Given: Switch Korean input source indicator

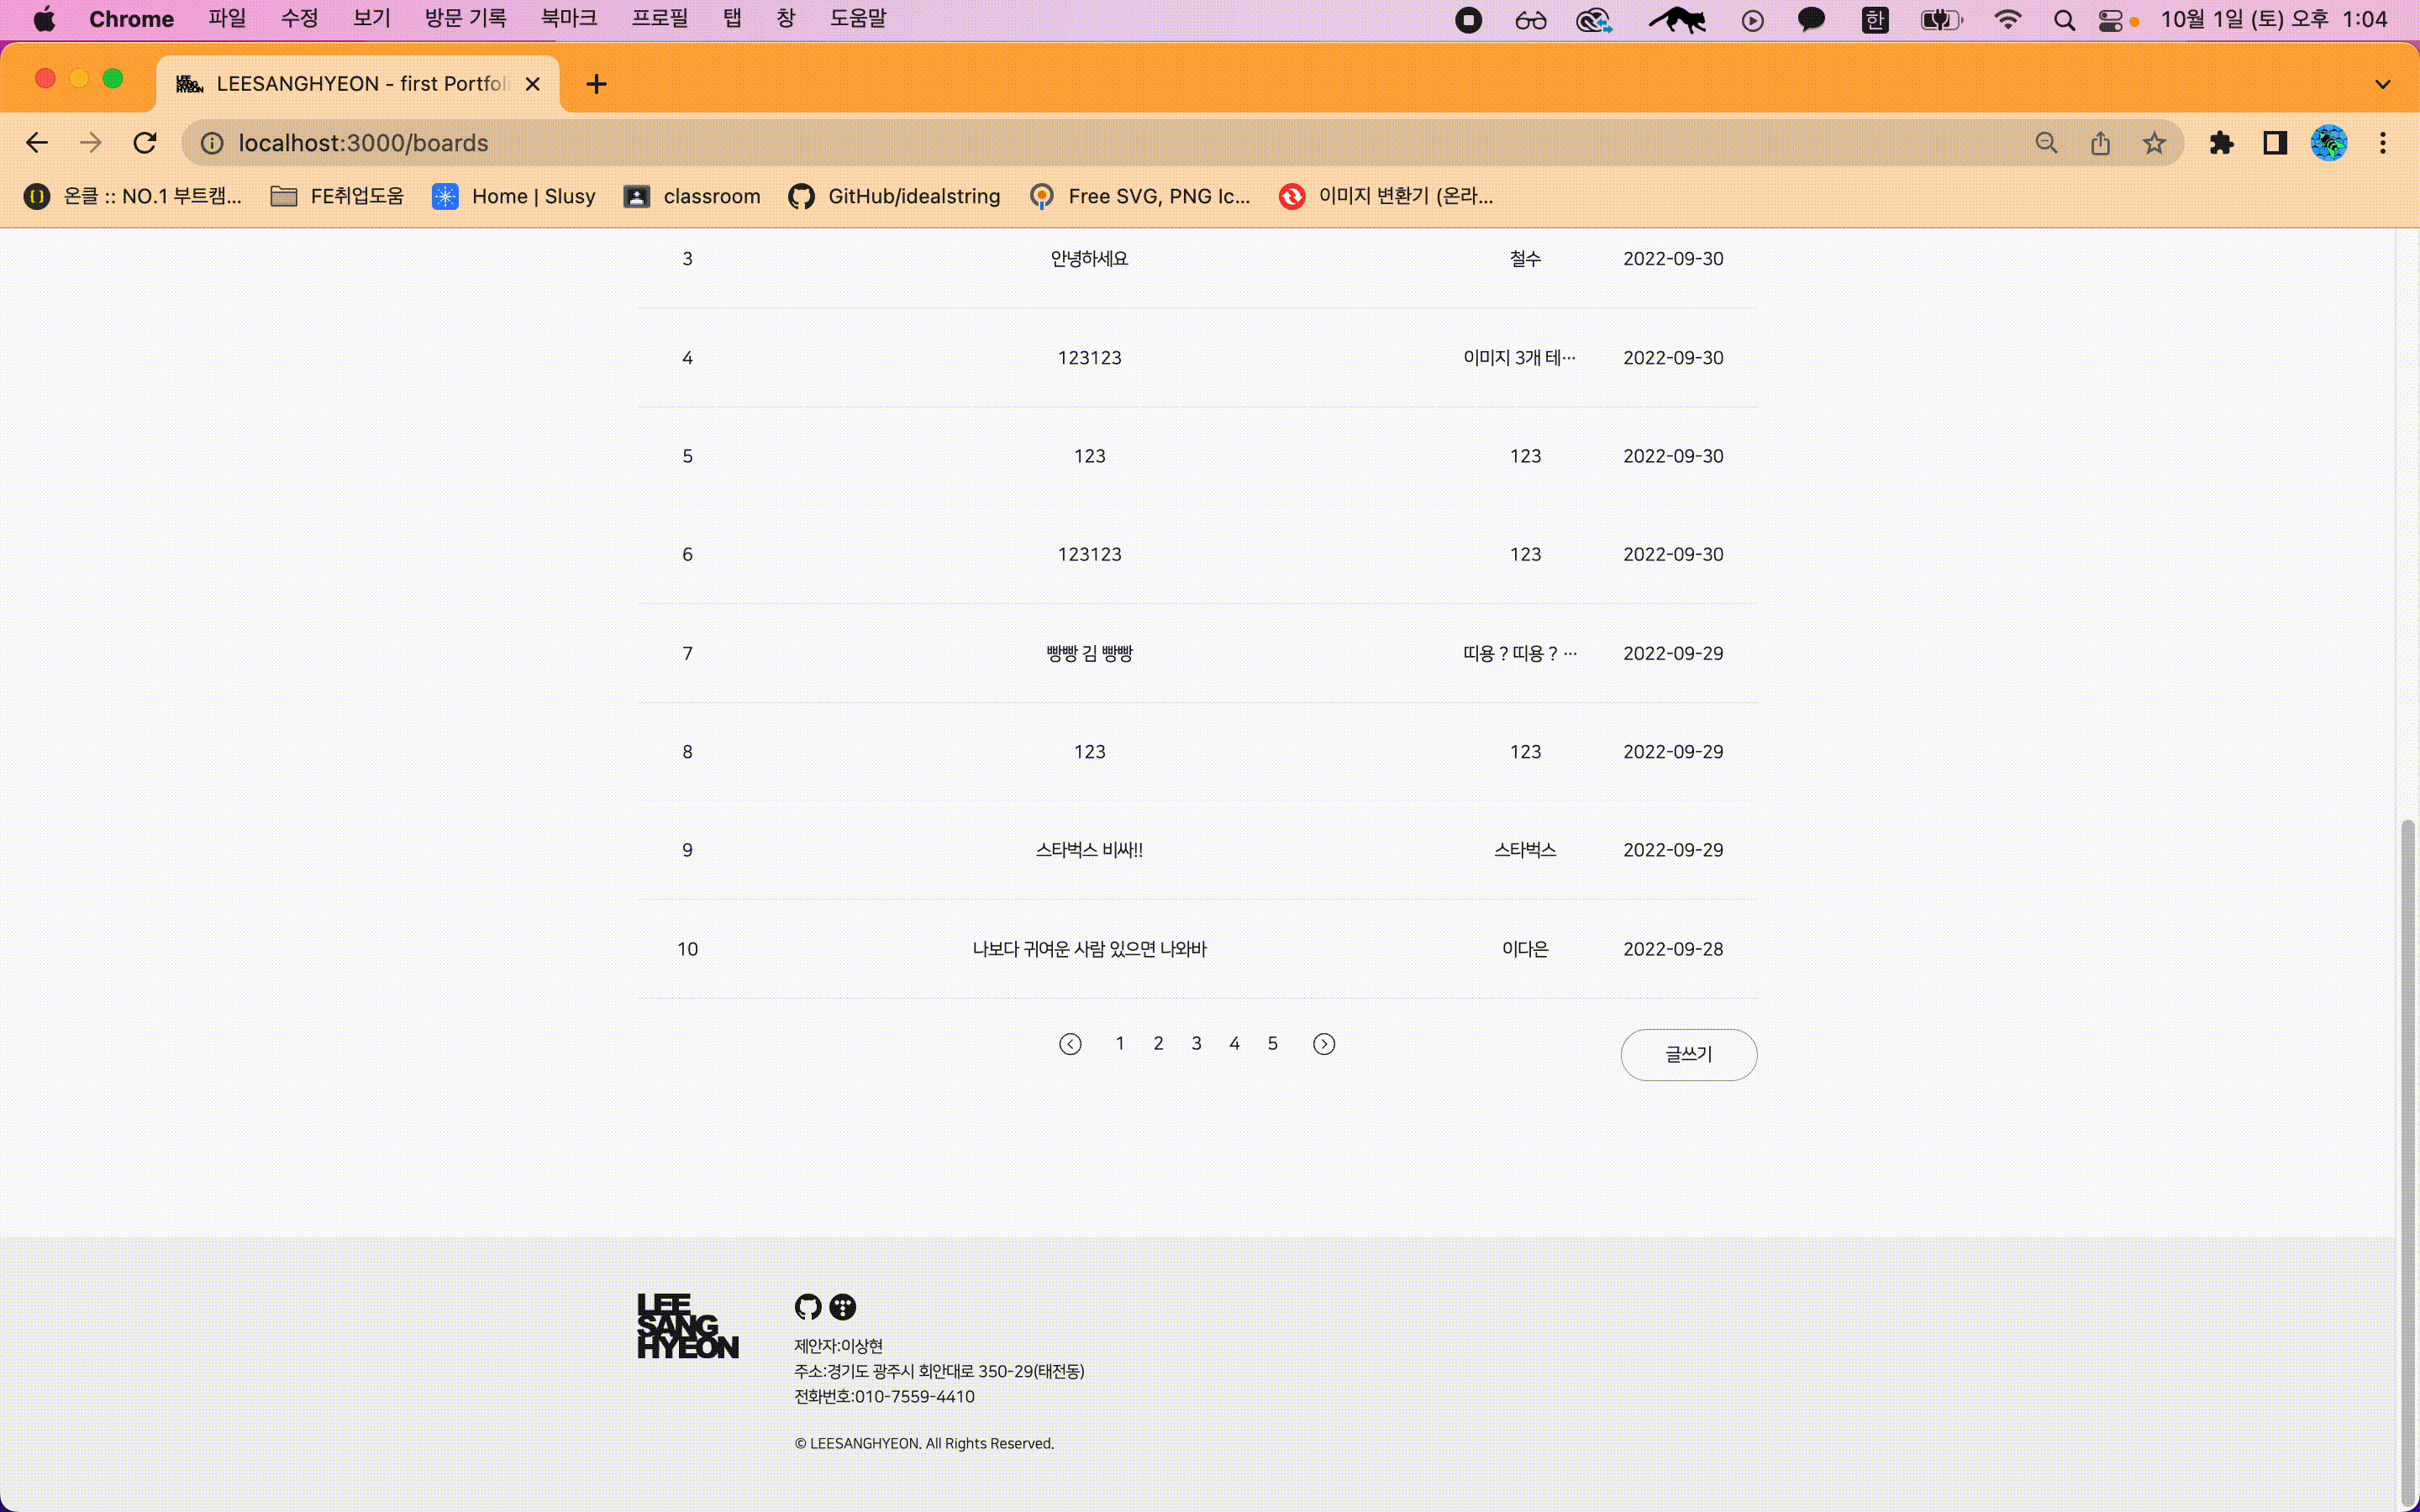Looking at the screenshot, I should (1874, 20).
